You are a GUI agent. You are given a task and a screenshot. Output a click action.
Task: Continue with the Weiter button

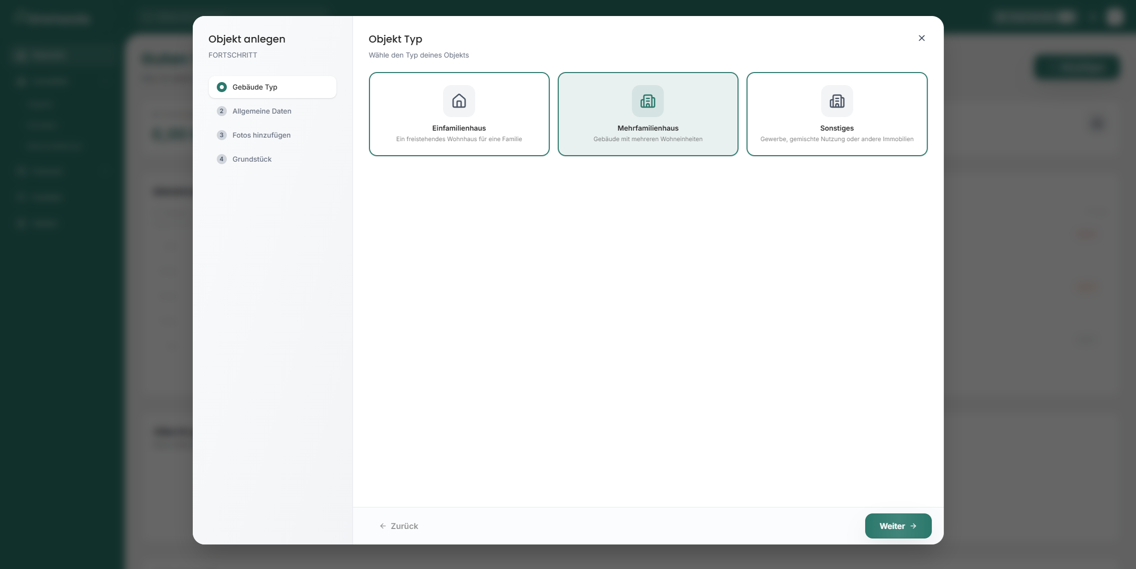coord(898,526)
